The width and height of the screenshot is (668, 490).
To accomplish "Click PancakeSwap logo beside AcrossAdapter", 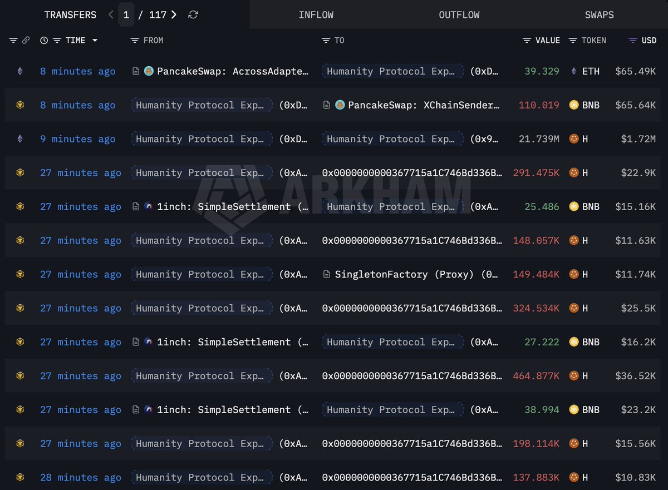I will click(149, 71).
